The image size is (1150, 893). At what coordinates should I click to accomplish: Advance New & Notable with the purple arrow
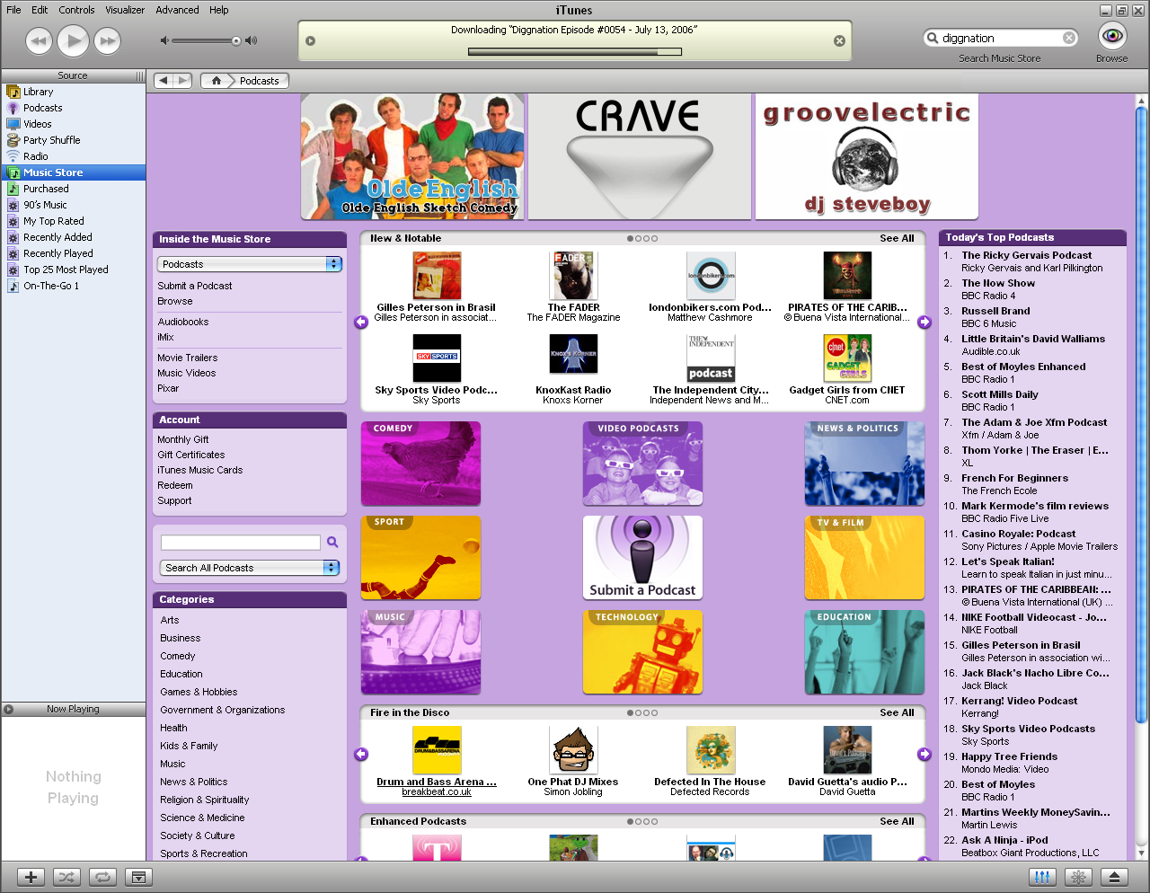(924, 322)
